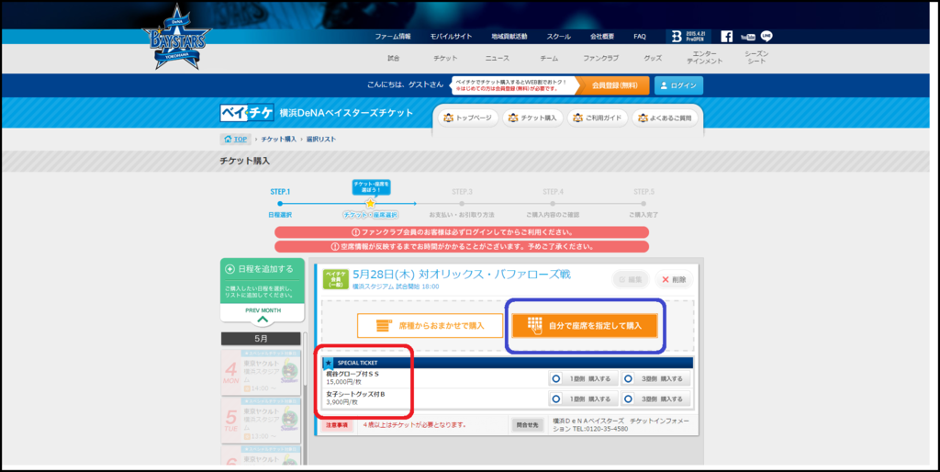Open the トップページ tab
Viewport: 940px width, 472px height.
tap(468, 118)
